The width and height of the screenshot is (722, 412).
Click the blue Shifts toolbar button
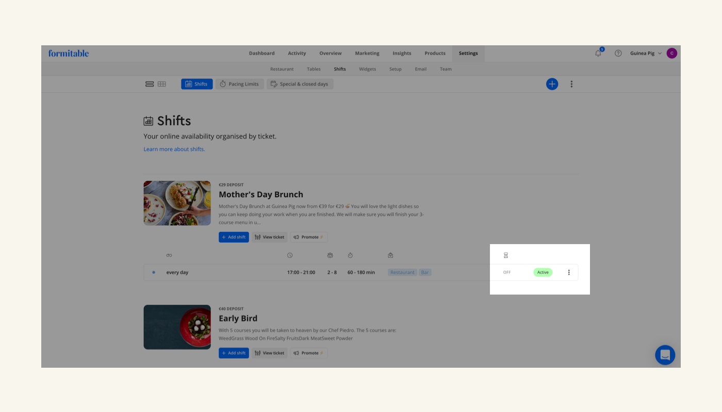197,84
